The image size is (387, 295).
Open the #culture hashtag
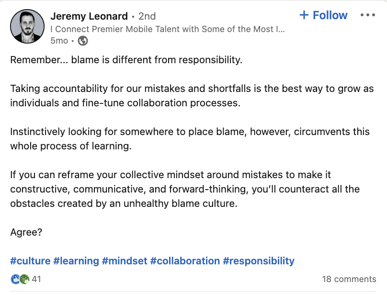click(x=30, y=261)
